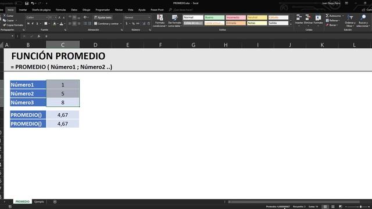The image size is (372, 209).
Task: Click increase decimals icon
Action: (144, 24)
